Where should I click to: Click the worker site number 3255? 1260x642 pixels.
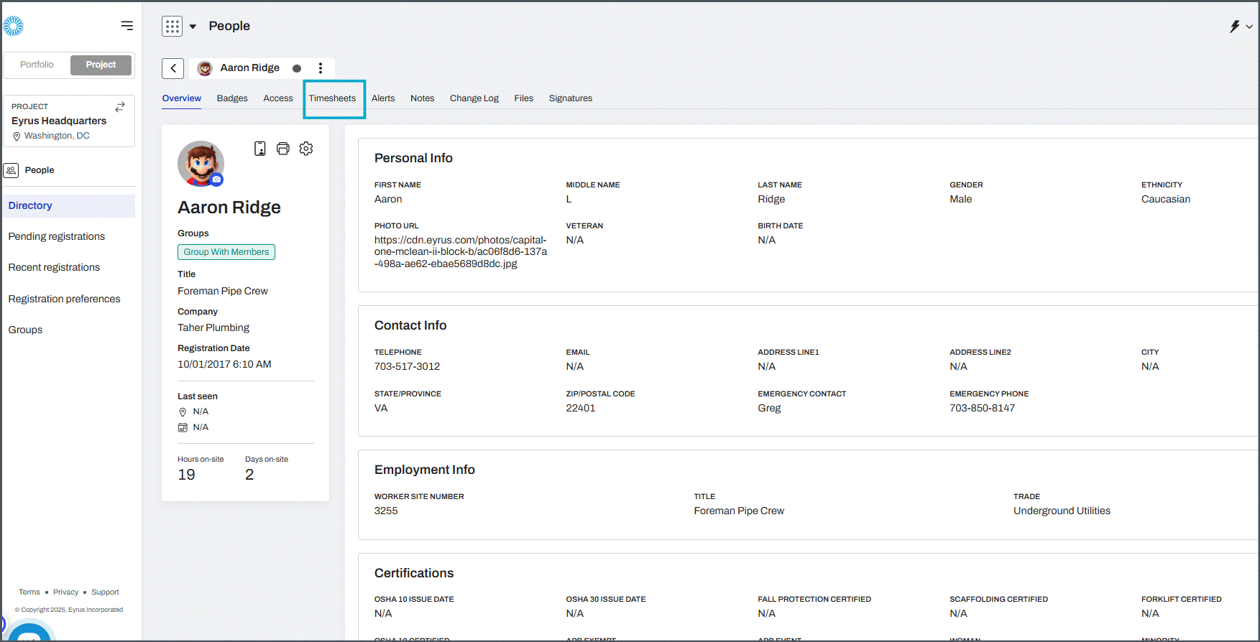386,511
